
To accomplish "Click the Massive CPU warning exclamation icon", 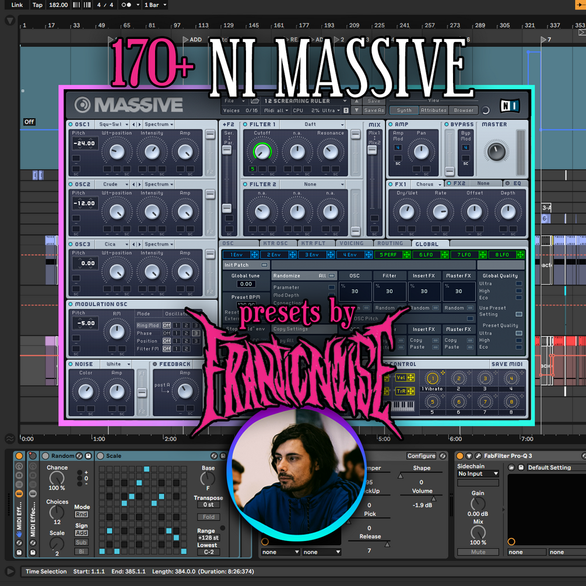I will click(x=346, y=110).
